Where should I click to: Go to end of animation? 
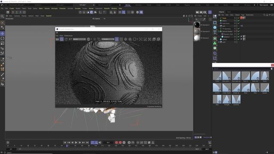[87, 142]
